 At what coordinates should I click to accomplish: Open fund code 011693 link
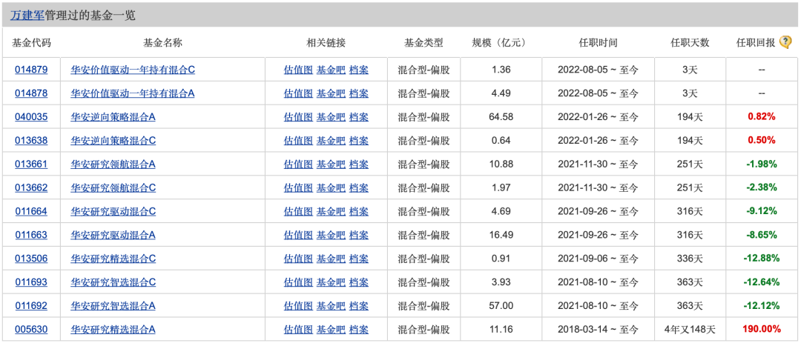[x=31, y=282]
